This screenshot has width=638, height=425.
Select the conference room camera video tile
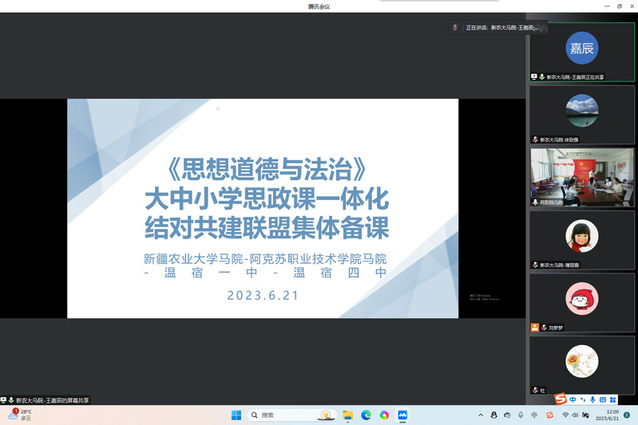[581, 175]
